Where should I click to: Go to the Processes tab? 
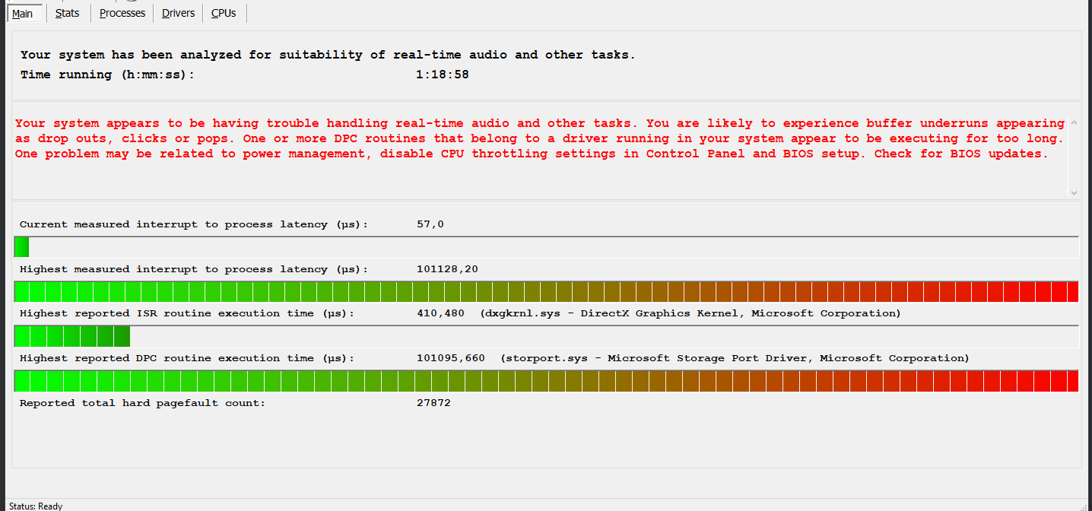[x=122, y=14]
